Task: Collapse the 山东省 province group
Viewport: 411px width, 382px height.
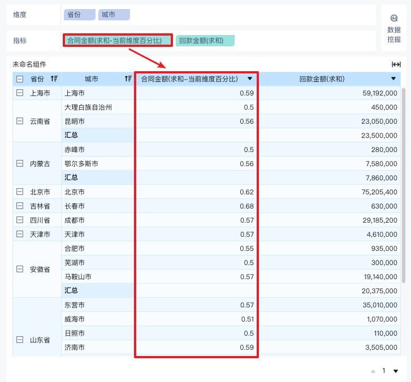Action: (x=20, y=340)
